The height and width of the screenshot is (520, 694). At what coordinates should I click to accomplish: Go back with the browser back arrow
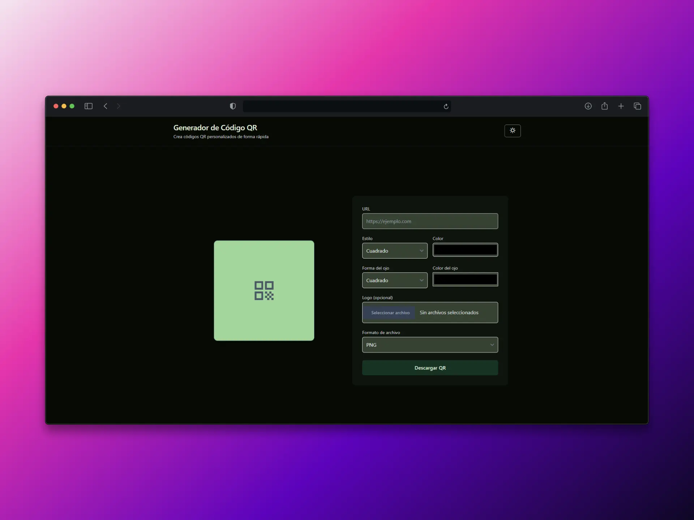click(x=106, y=106)
